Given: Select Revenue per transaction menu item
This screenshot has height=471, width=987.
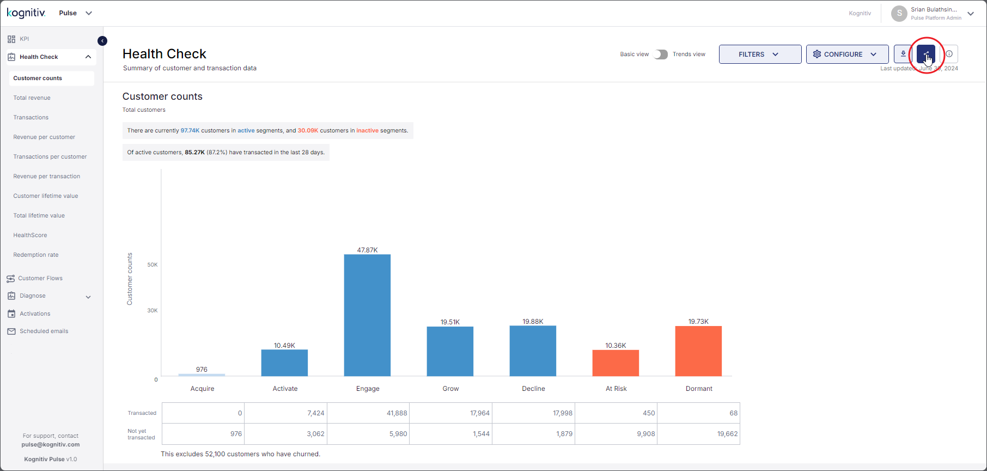Looking at the screenshot, I should click(x=47, y=177).
